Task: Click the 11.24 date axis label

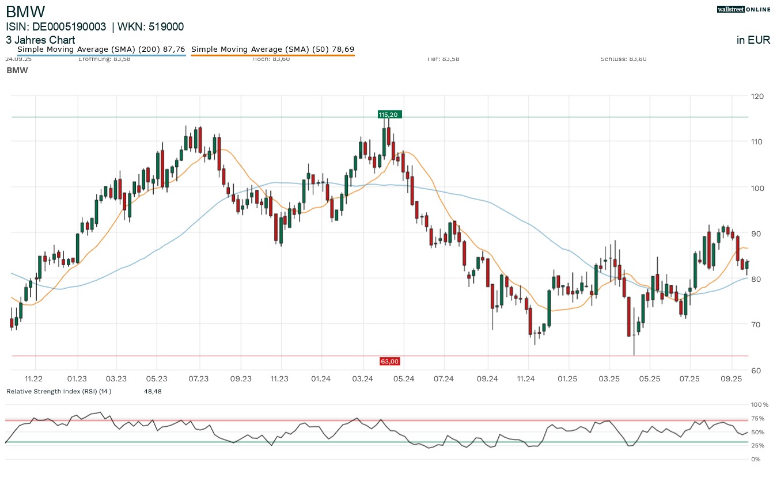Action: [526, 378]
